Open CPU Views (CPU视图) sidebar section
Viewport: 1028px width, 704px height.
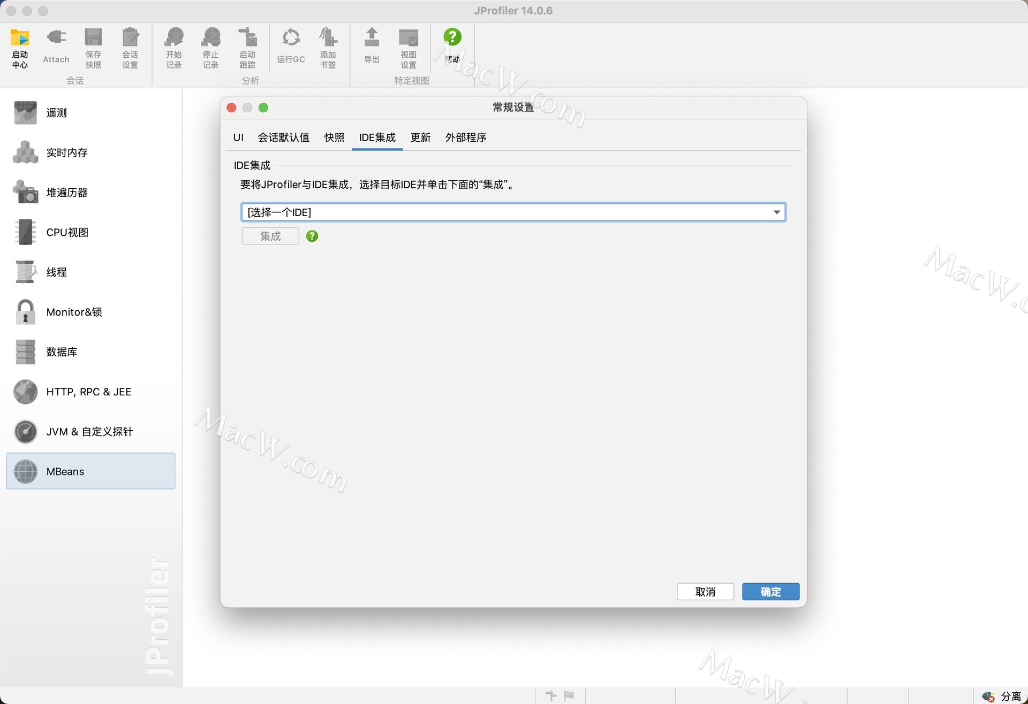click(90, 232)
